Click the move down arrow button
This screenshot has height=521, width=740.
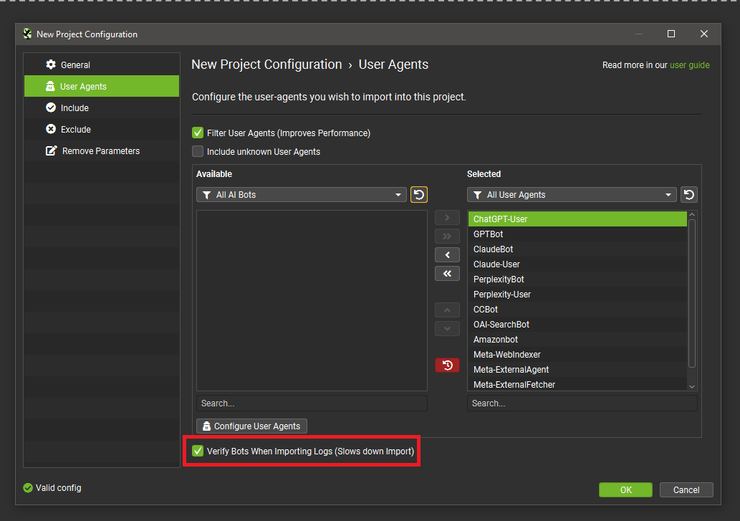tap(447, 328)
